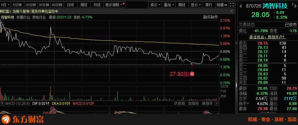Image resolution: width=298 pixels, height=125 pixels.
Task: Close the condition order monitoring bar
Action: [x=231, y=11]
